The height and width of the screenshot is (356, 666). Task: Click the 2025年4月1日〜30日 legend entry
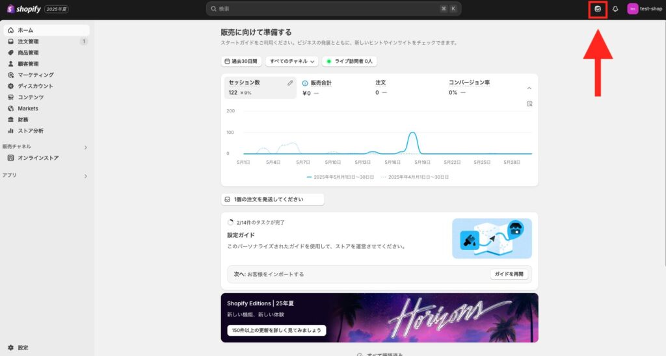coord(415,177)
